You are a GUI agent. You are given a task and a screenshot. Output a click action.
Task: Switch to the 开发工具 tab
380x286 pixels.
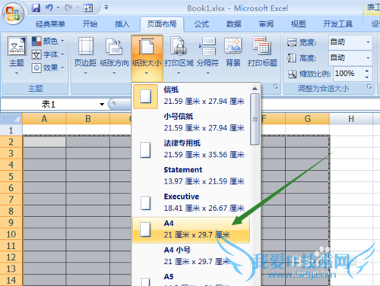(x=337, y=24)
